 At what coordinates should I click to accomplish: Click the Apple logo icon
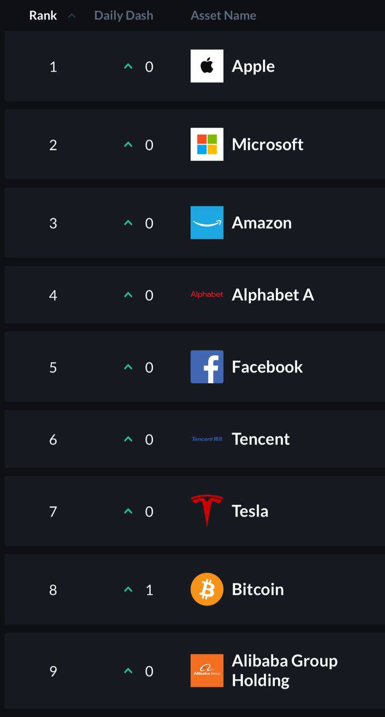(207, 66)
